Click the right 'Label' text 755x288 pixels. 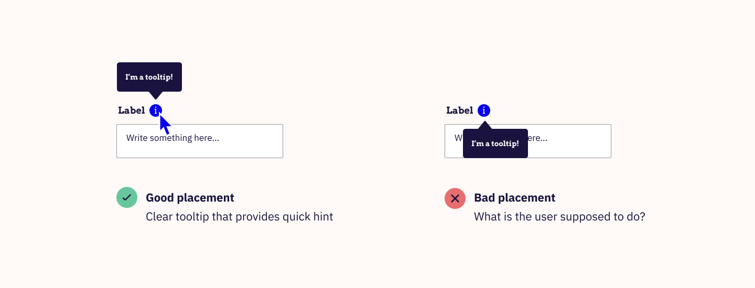coord(459,110)
